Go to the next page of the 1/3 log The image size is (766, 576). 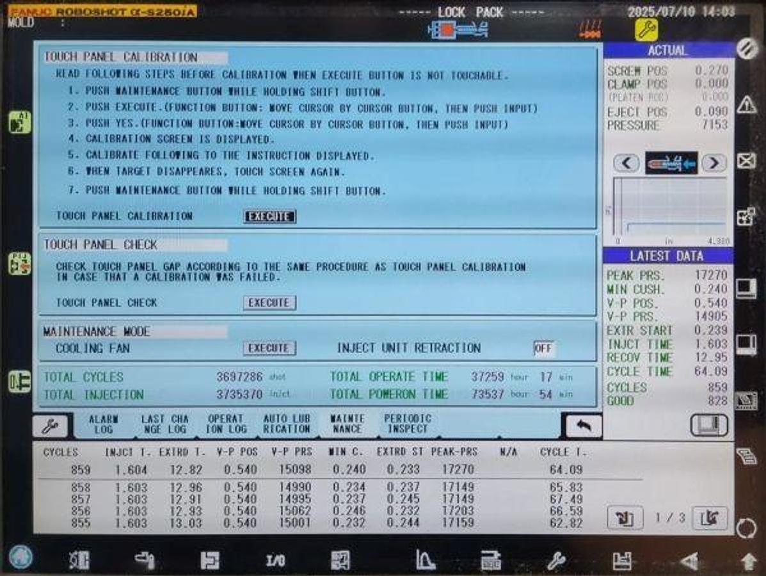click(x=710, y=518)
